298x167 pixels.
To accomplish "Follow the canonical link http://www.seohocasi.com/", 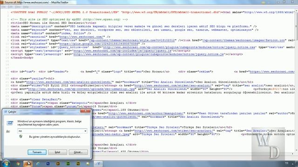I will tap(81, 37).
